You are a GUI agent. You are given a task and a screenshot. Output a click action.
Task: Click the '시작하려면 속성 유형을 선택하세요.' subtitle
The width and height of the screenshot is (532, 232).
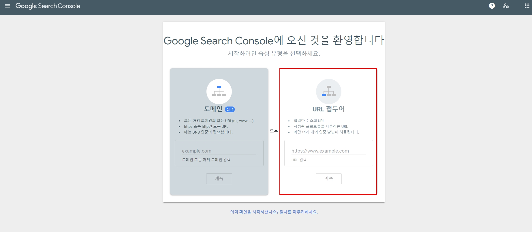click(274, 54)
